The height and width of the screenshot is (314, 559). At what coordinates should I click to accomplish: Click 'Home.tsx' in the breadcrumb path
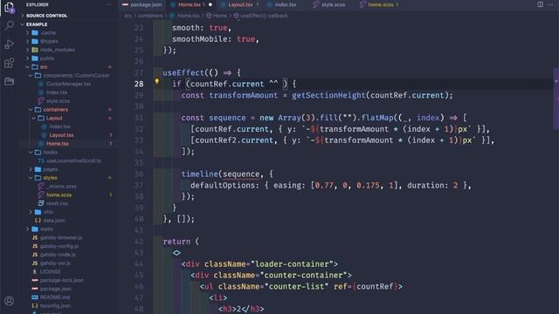click(189, 16)
